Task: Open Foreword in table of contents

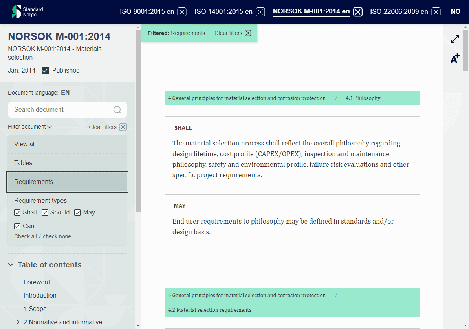Action: click(x=37, y=282)
